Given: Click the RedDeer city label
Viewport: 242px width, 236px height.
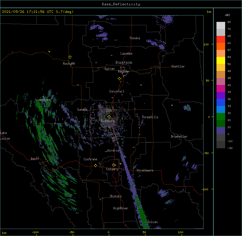Looking at the screenshot, I should pyautogui.click(x=124, y=71).
